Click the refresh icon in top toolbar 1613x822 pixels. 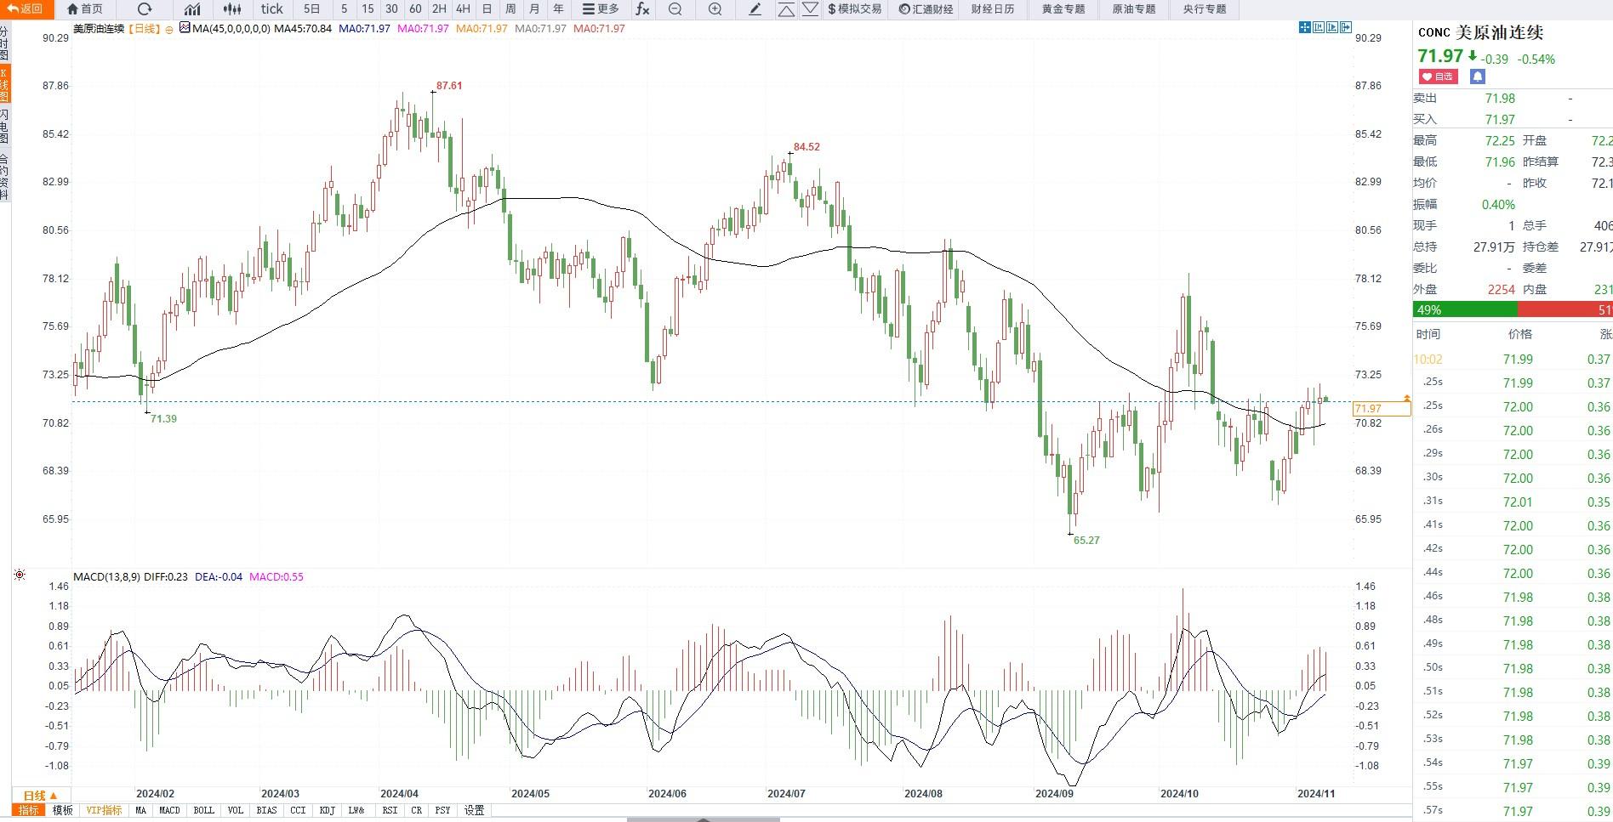[145, 9]
